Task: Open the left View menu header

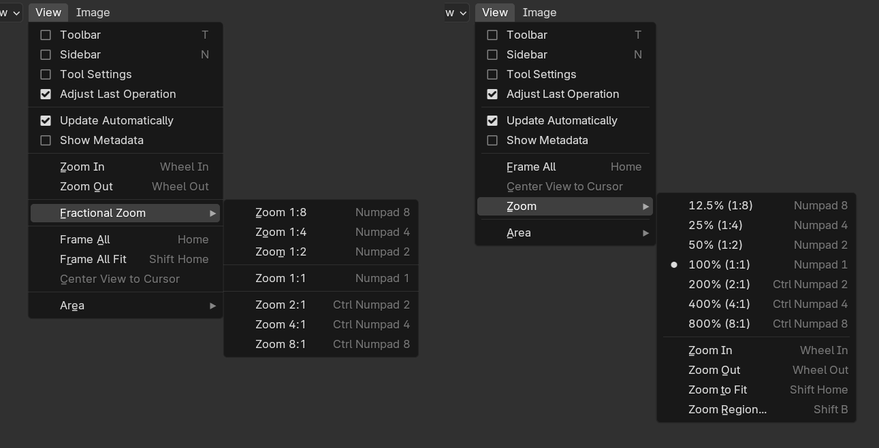Action: click(x=48, y=12)
